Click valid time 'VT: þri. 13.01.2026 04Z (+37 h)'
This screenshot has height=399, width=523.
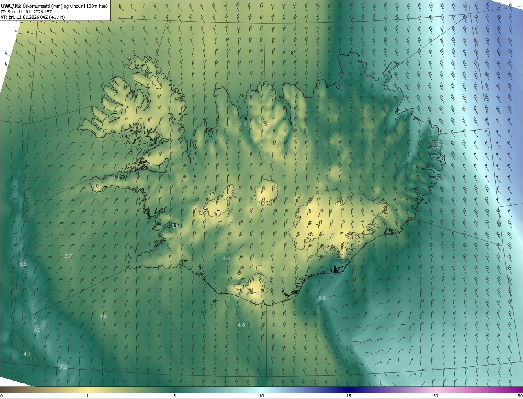point(33,17)
